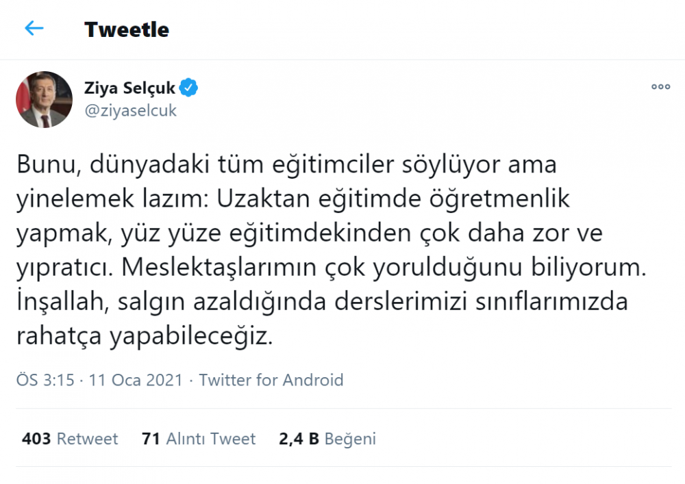Click the Tweetle header title

pyautogui.click(x=126, y=29)
